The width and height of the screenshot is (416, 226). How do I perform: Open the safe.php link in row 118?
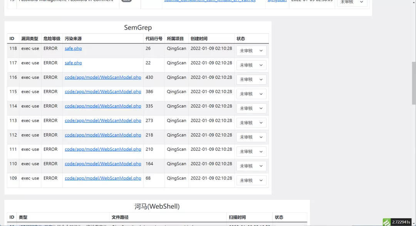(x=73, y=48)
